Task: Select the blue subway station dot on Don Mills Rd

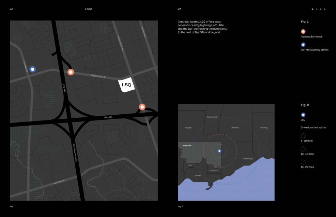Action: (x=32, y=69)
